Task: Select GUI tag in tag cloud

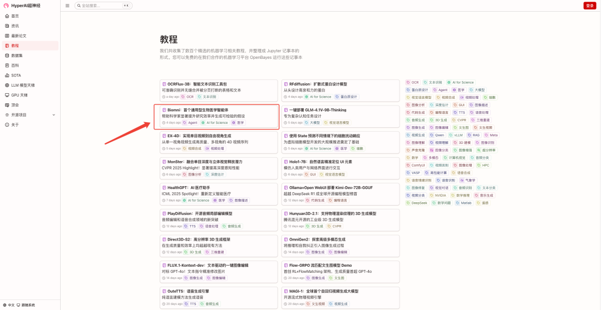Action: point(459,105)
